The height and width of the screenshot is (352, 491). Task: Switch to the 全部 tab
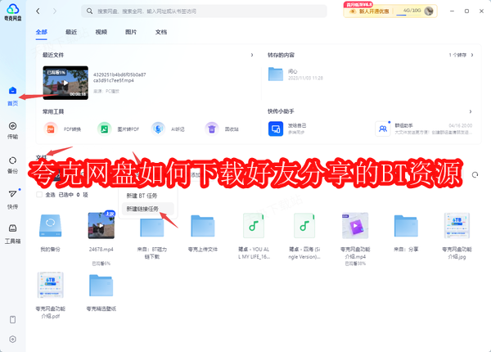tap(42, 32)
